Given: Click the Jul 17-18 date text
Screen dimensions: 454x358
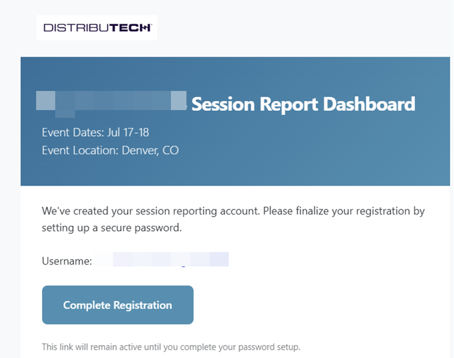Looking at the screenshot, I should 128,132.
